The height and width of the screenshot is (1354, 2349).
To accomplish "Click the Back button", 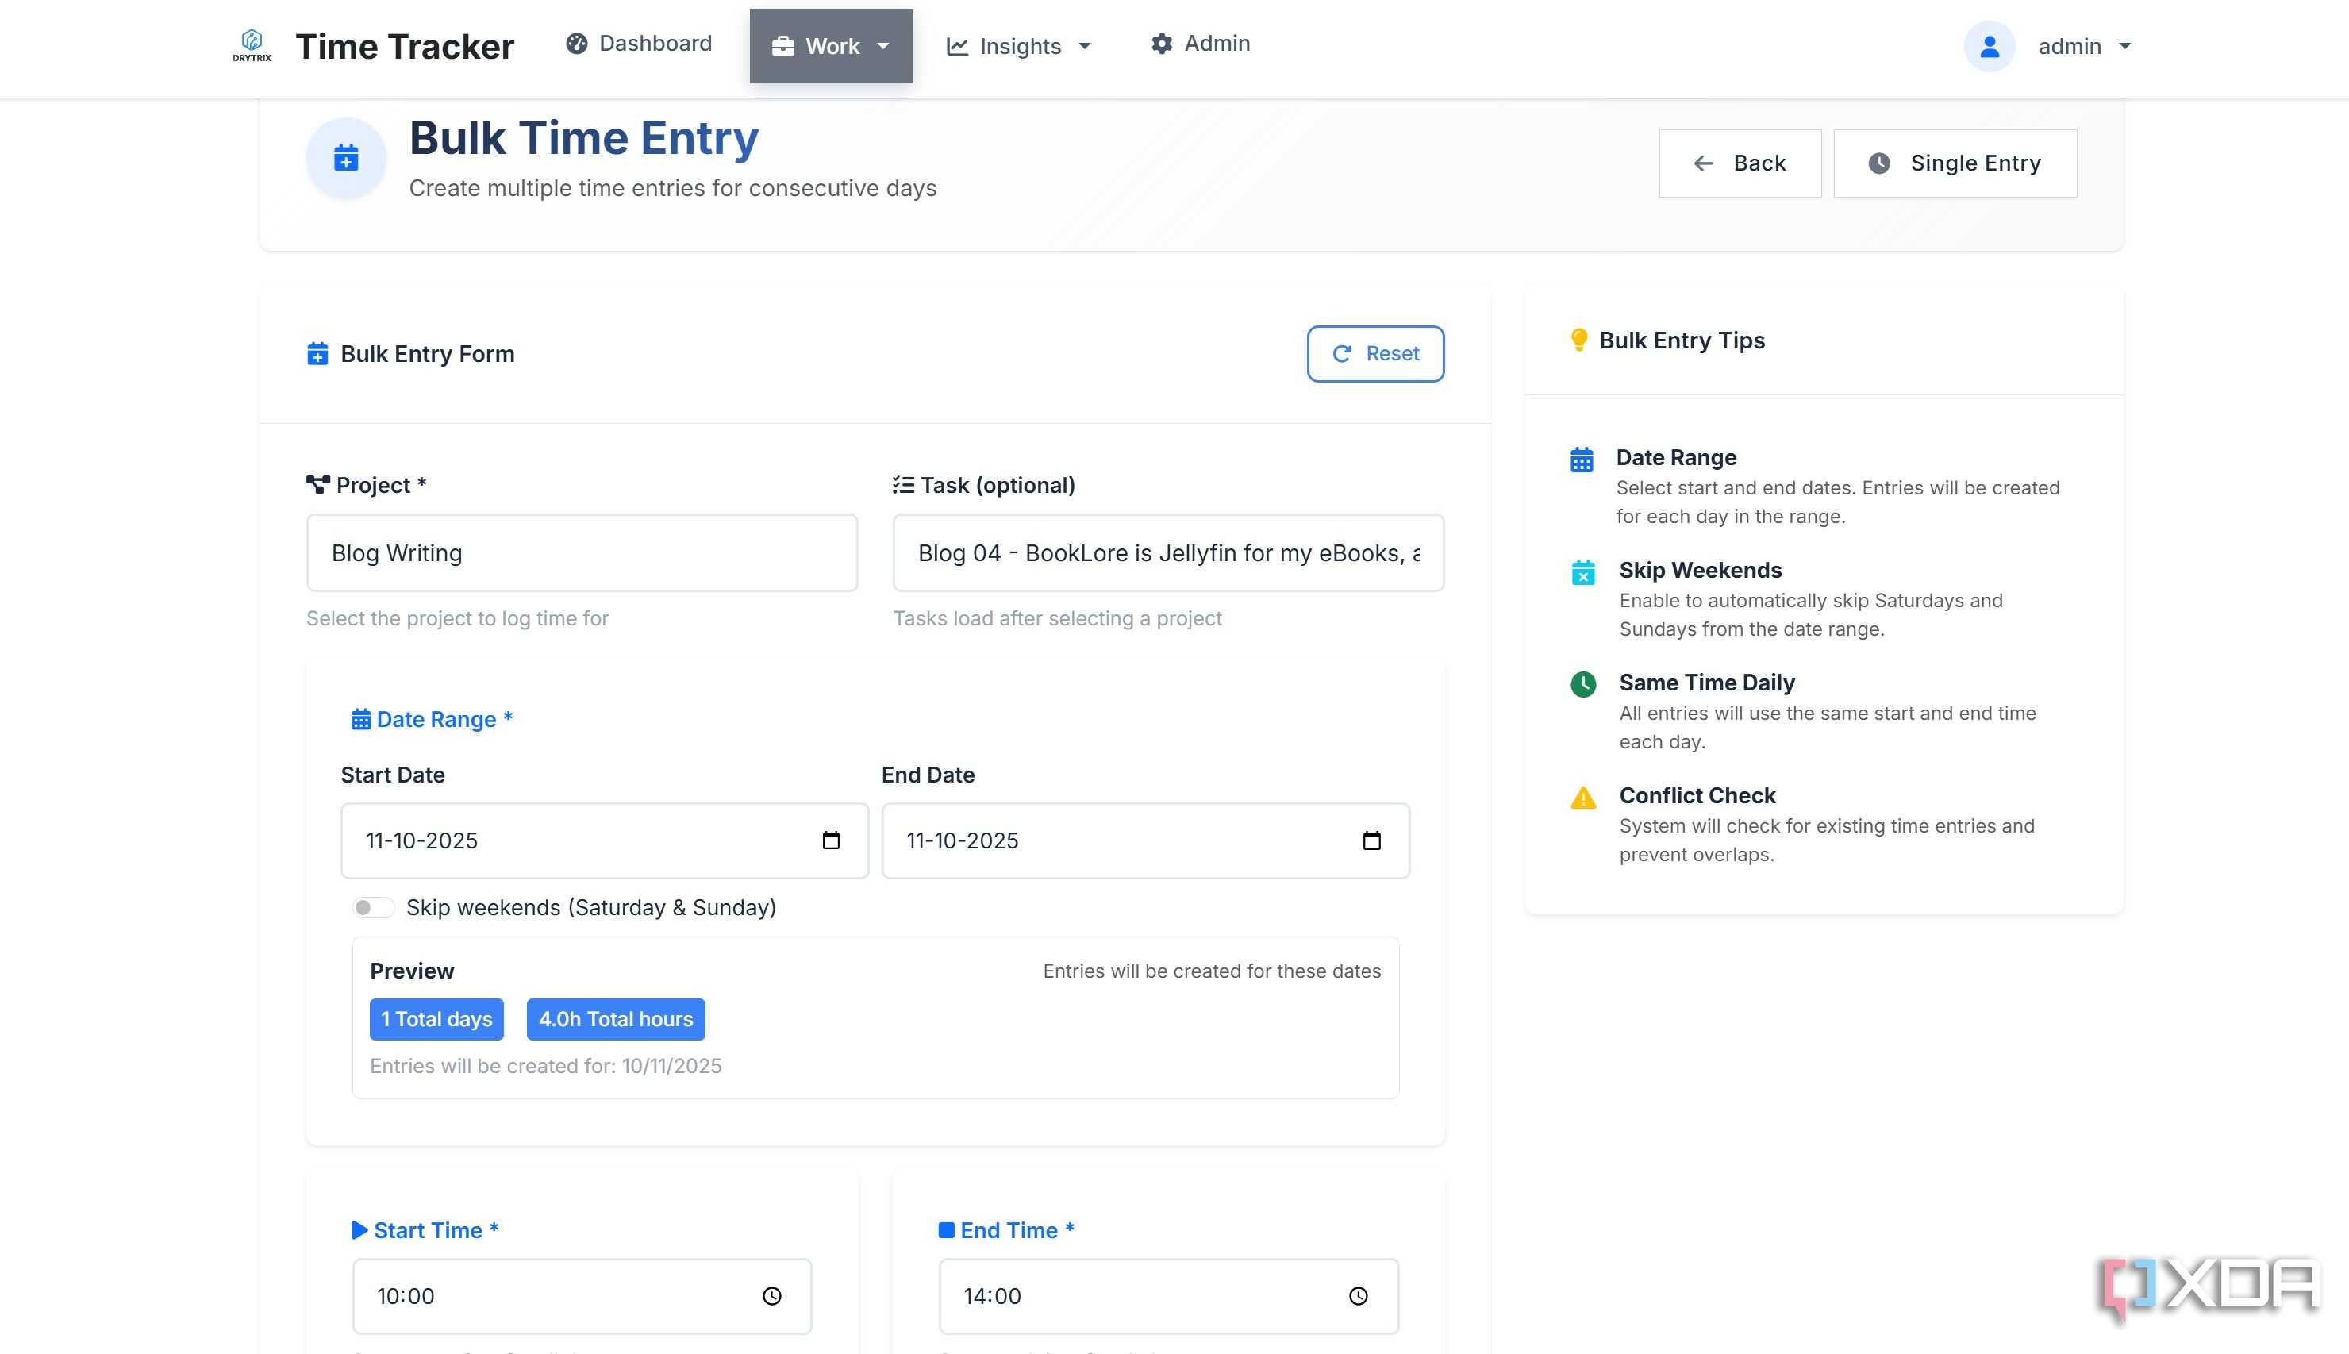I will click(x=1740, y=163).
